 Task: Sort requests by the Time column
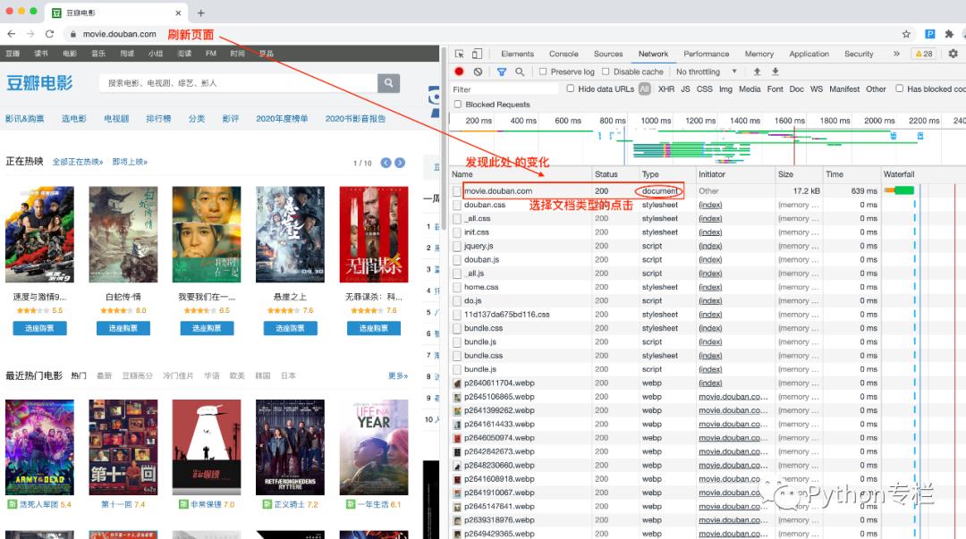[x=852, y=174]
